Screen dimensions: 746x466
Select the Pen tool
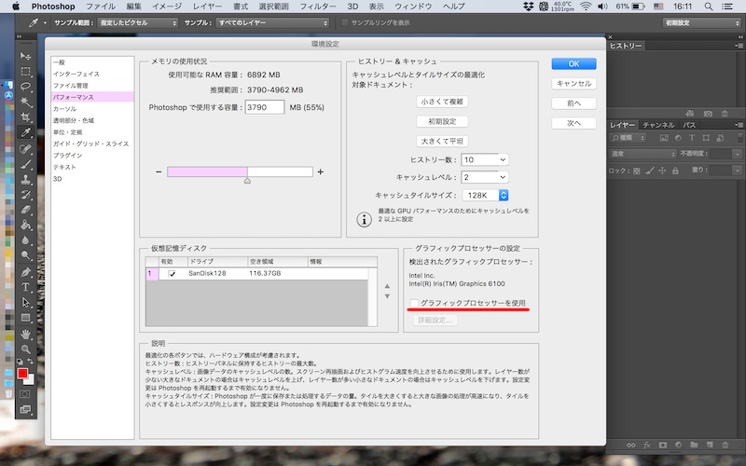click(x=26, y=272)
